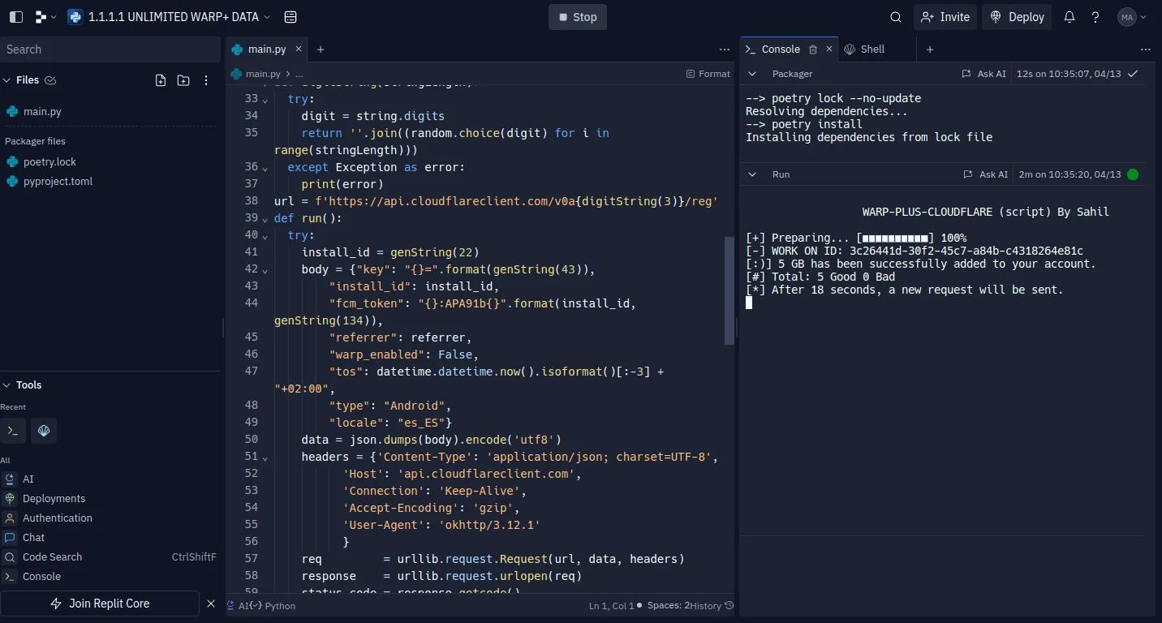Ask AI about the Packager output

click(x=983, y=74)
